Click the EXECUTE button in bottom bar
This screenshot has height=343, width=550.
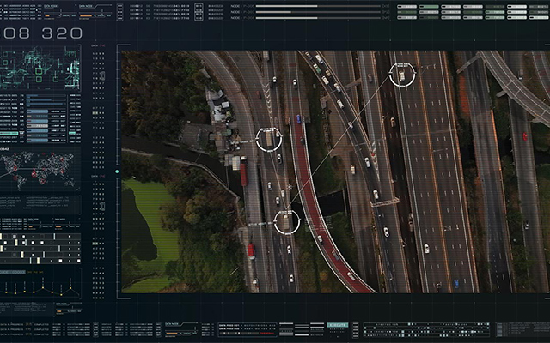pos(339,326)
